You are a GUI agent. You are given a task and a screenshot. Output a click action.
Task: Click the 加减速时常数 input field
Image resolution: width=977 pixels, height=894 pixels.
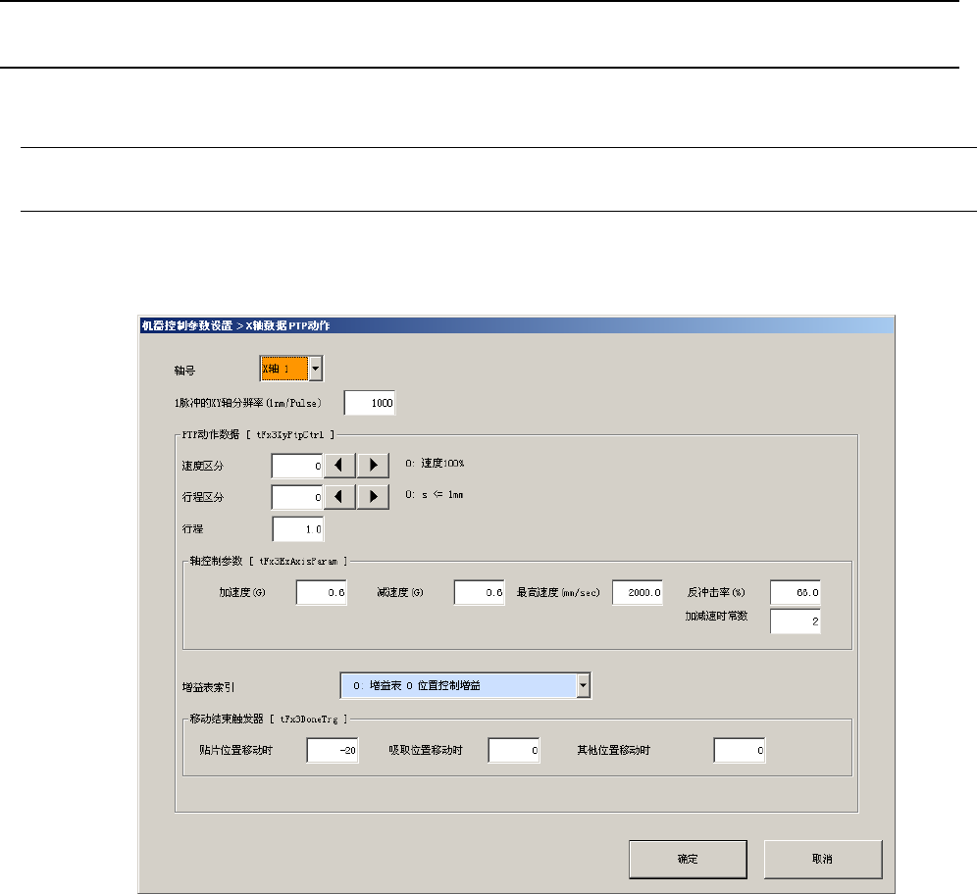coord(795,621)
